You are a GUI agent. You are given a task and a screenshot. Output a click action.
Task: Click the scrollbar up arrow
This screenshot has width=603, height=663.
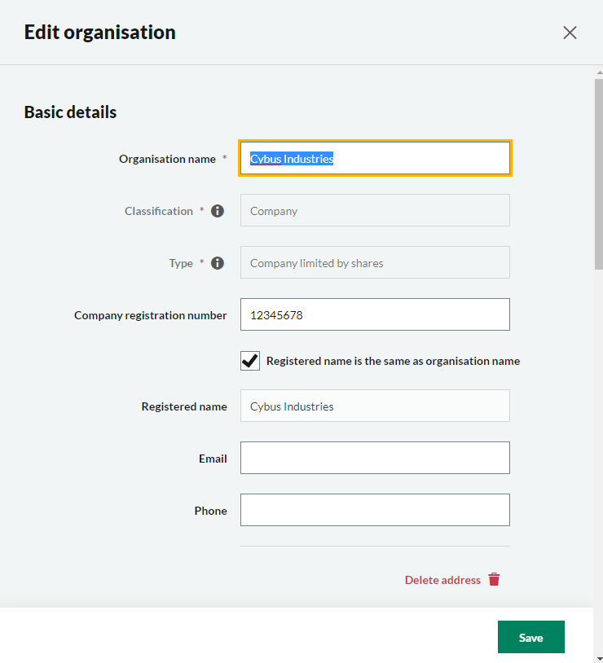[x=599, y=72]
